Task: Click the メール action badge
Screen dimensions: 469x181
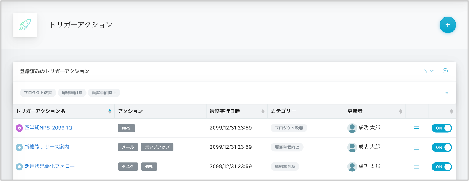Action: 128,147
